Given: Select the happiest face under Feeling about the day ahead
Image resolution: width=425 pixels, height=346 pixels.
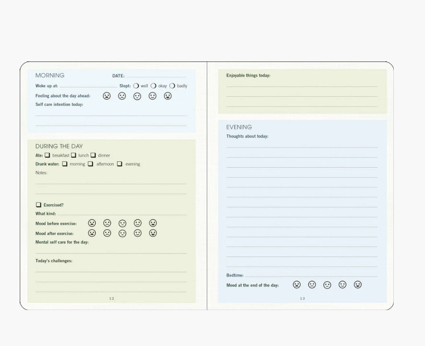Looking at the screenshot, I should point(168,96).
